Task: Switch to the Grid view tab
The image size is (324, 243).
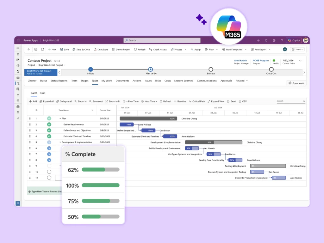Action: [43, 93]
